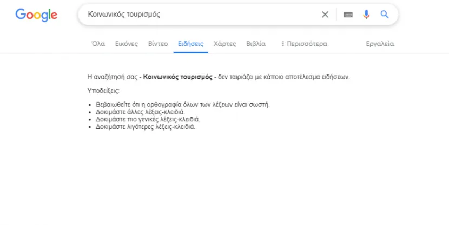The height and width of the screenshot is (225, 449).
Task: Focus the search box containing Κοινωνικός τουρισμός
Action: 201,15
